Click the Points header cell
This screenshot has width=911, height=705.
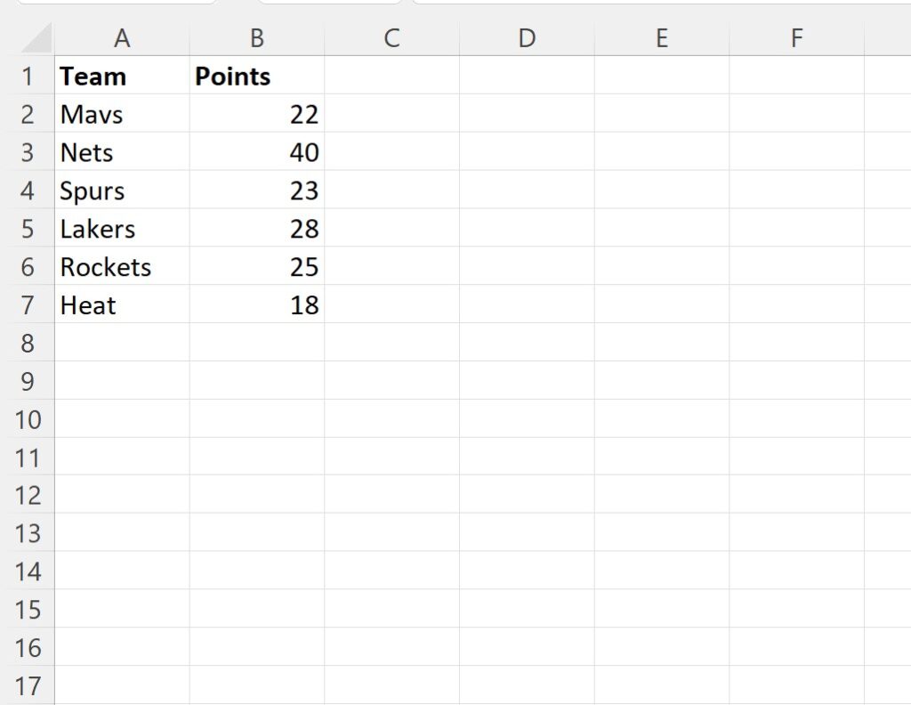pyautogui.click(x=256, y=77)
